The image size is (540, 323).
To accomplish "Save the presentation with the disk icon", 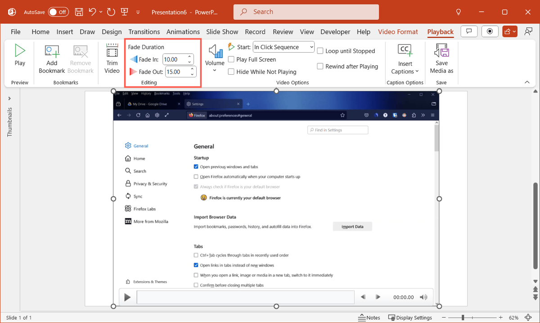I will [x=79, y=12].
